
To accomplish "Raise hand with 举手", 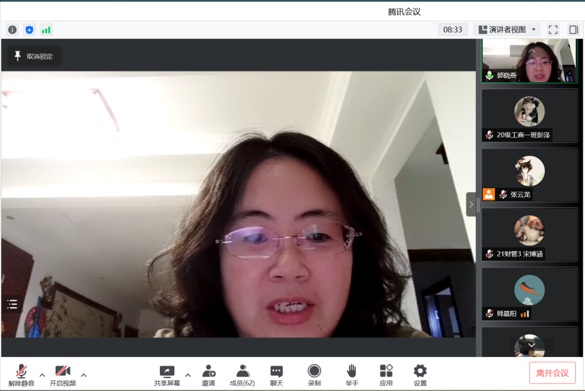I will [352, 375].
